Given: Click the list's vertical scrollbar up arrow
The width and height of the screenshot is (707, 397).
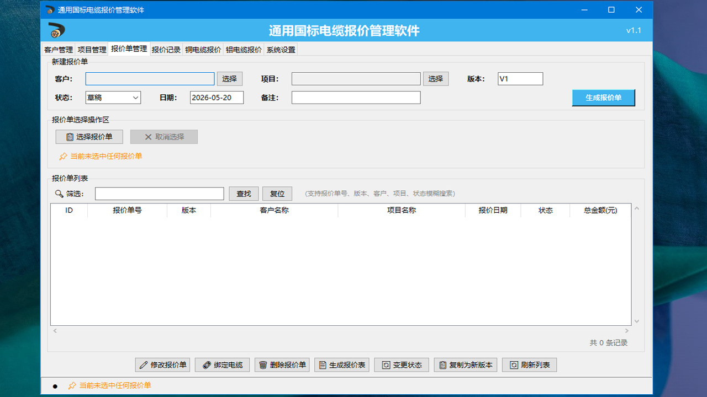Looking at the screenshot, I should (x=636, y=208).
